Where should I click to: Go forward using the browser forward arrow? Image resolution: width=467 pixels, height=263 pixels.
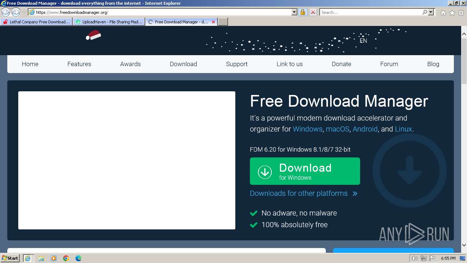coord(16,12)
